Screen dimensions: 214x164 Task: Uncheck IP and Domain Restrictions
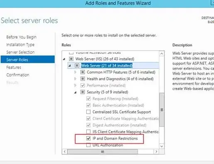88,138
